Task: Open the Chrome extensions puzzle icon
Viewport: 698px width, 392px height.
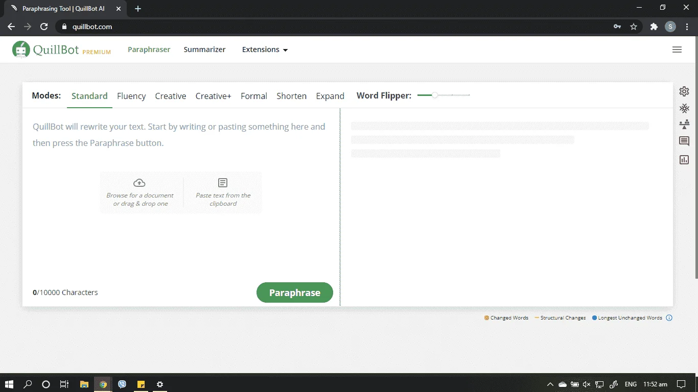Action: pyautogui.click(x=654, y=27)
